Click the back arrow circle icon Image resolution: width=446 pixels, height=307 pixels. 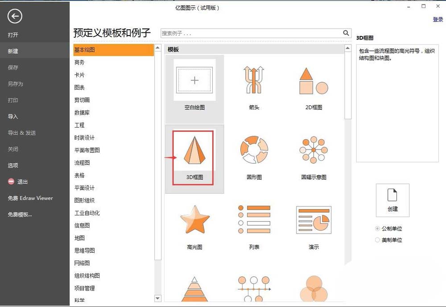15,16
